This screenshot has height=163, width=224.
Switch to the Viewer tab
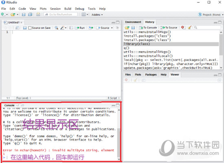click(175, 75)
